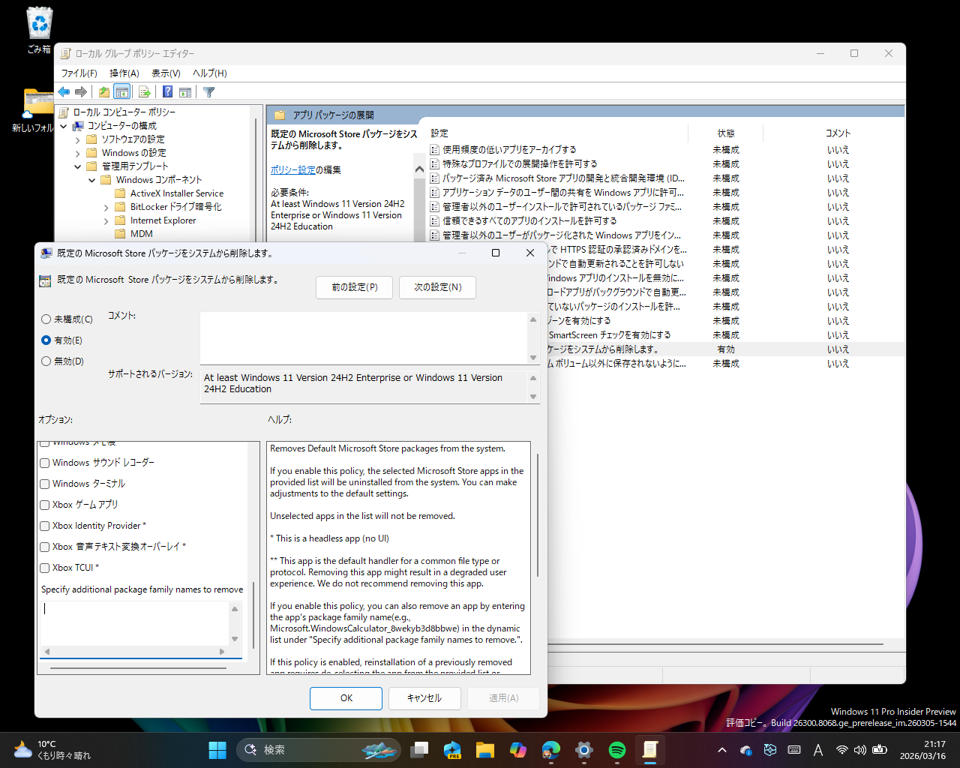Viewport: 960px width, 768px height.
Task: Click the Help text vertical scrollbar thumb
Action: click(538, 514)
